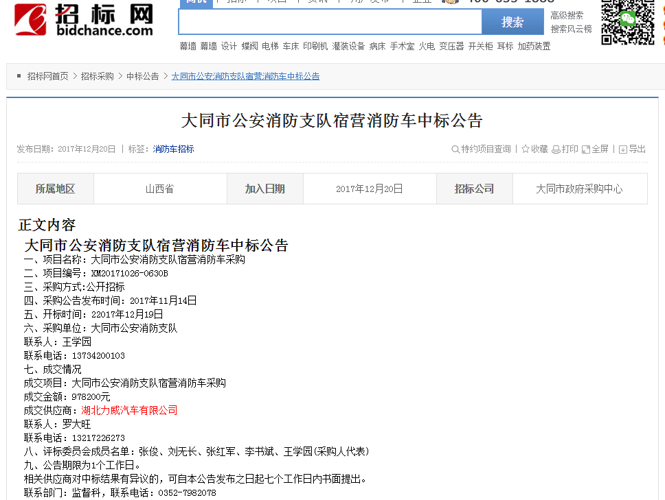
Task: Click the fullscreen icon beside 全屏
Action: click(586, 150)
